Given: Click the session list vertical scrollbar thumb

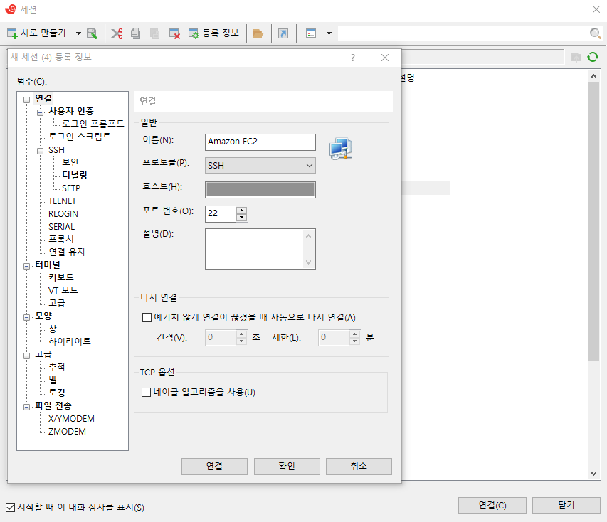Looking at the screenshot, I should point(594,221).
